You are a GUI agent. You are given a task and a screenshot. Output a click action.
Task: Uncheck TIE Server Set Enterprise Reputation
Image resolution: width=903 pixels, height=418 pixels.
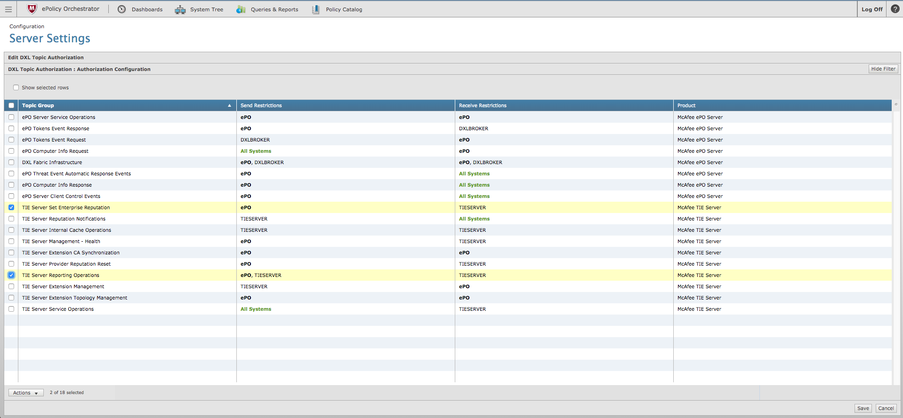click(11, 207)
